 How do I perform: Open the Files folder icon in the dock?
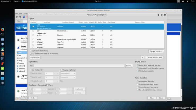(x=3, y=39)
